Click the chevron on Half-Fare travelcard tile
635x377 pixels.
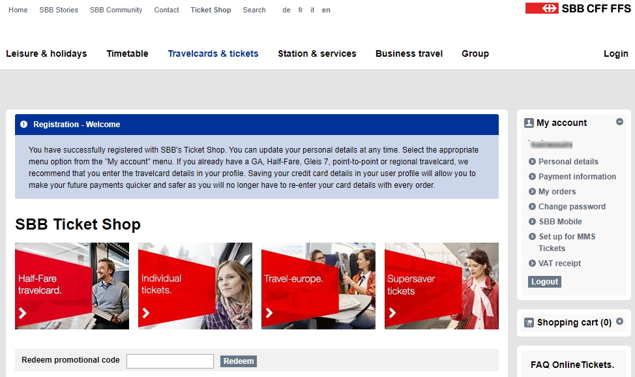pyautogui.click(x=23, y=313)
